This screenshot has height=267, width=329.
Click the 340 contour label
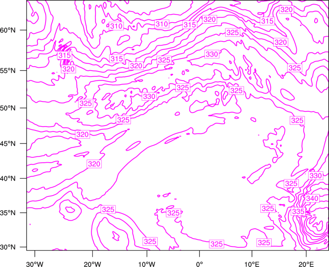312,198
